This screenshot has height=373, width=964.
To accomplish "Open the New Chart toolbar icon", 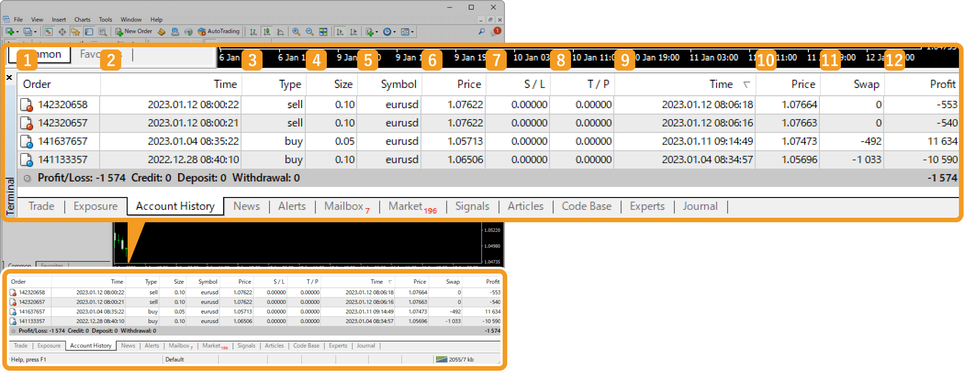I will tap(9, 32).
